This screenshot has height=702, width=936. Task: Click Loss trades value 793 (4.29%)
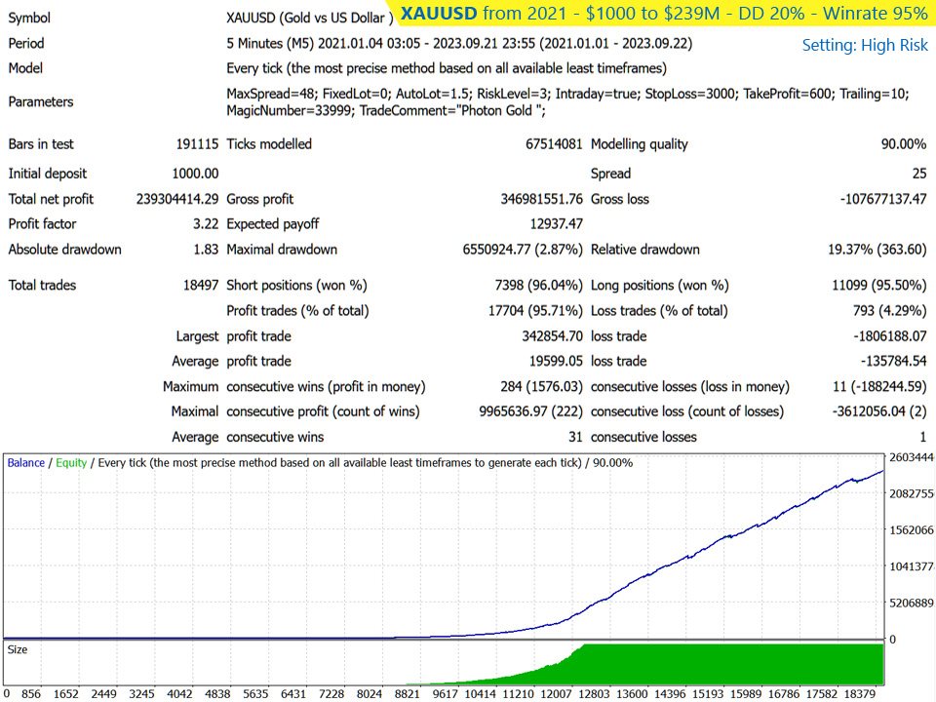click(x=889, y=310)
